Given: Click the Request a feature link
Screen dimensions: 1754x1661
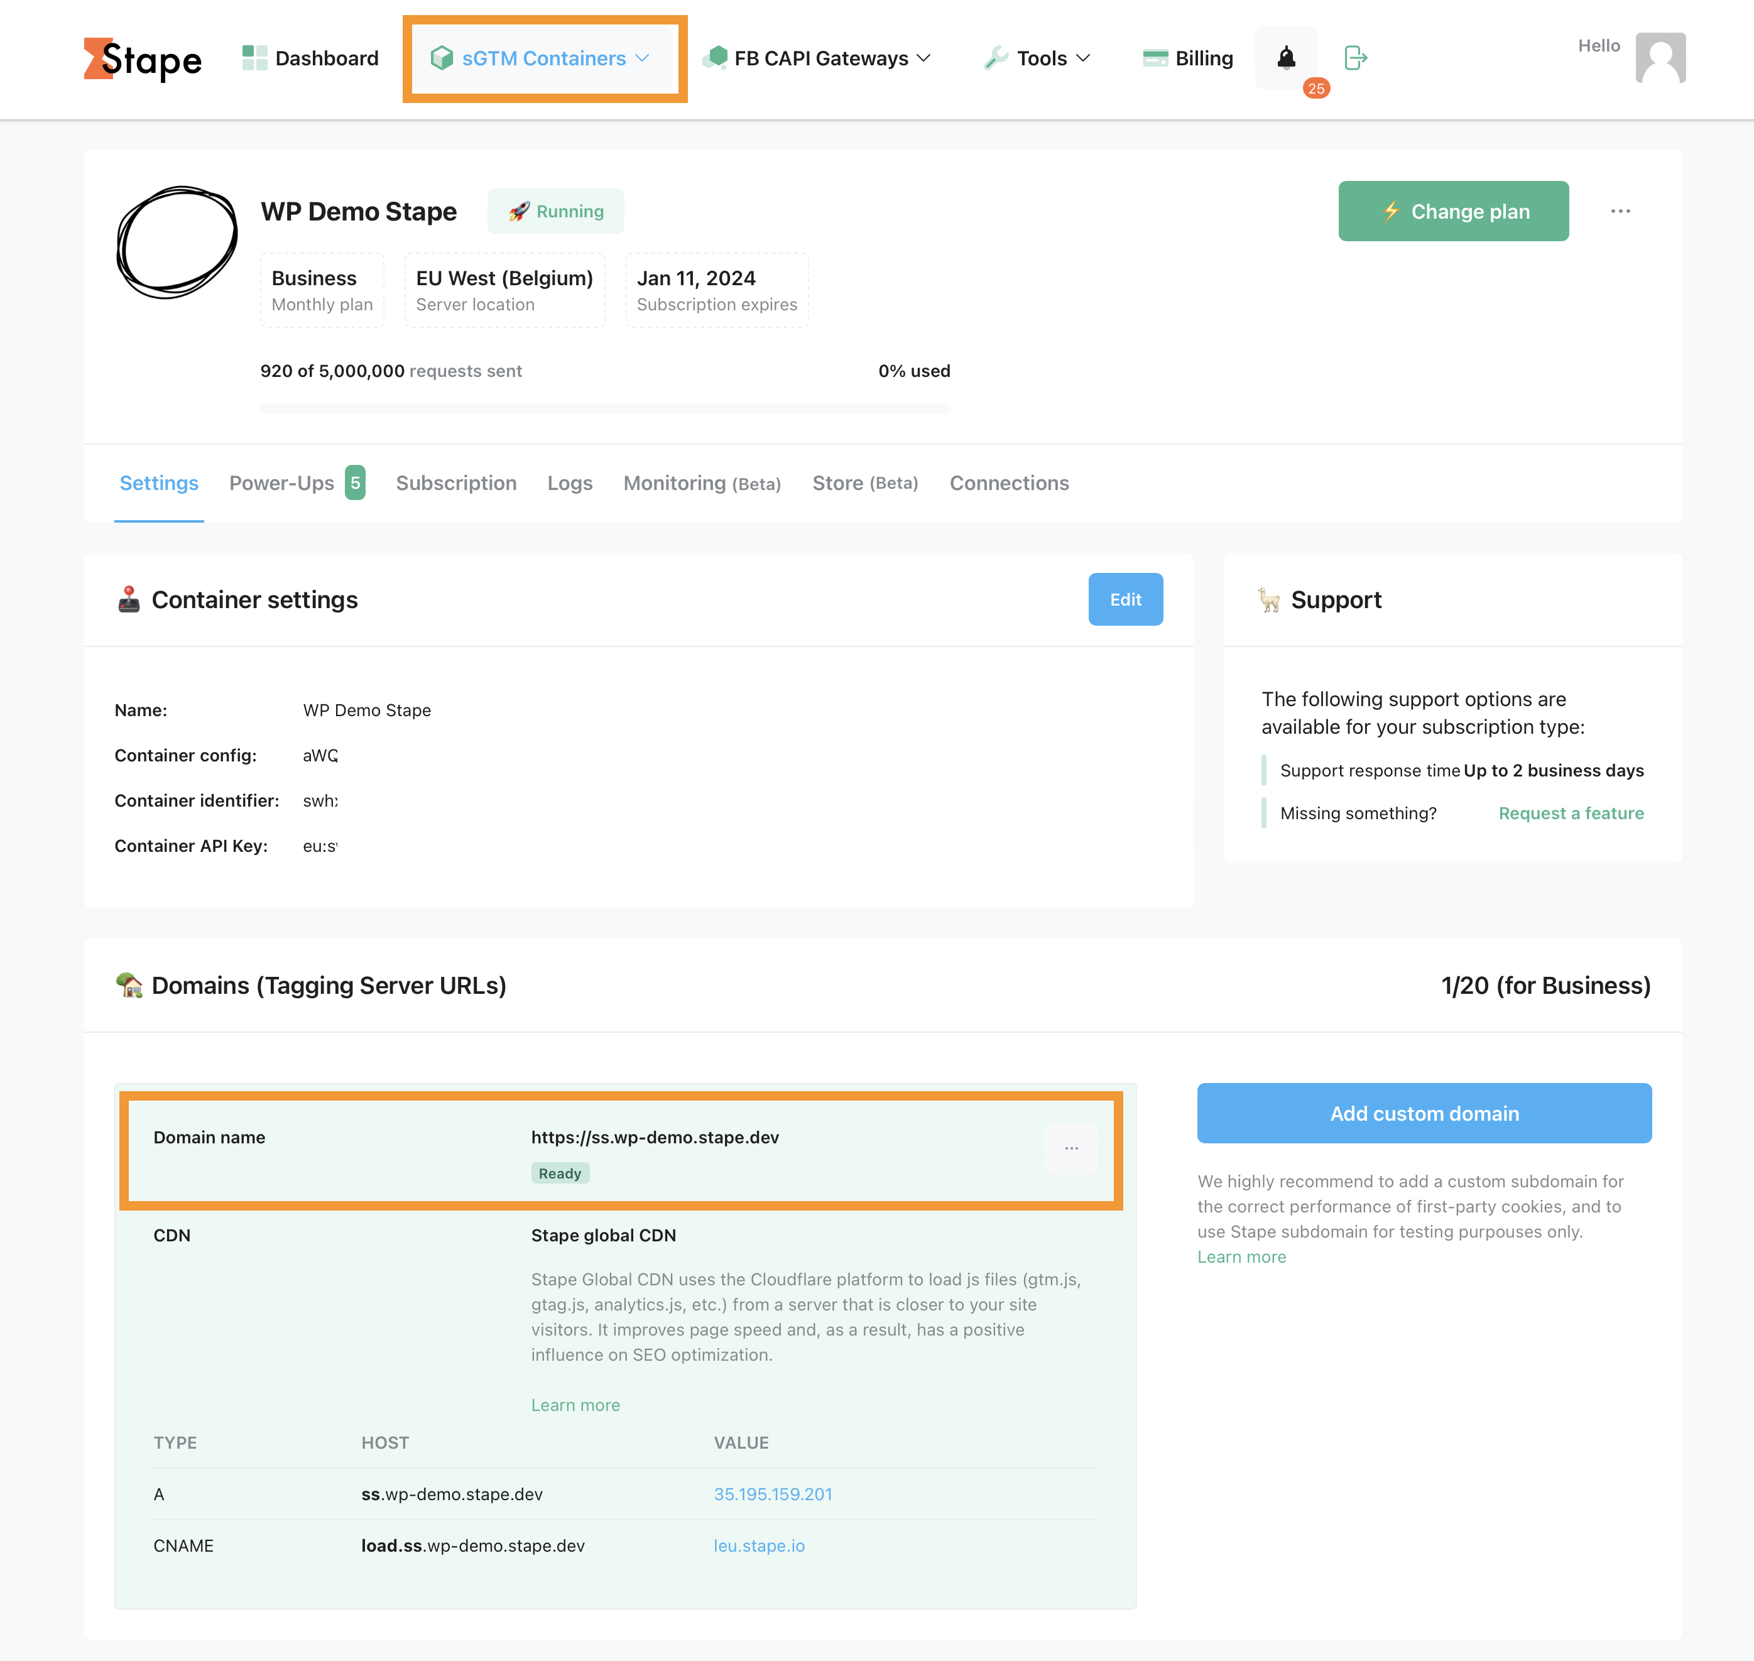Looking at the screenshot, I should (1571, 814).
